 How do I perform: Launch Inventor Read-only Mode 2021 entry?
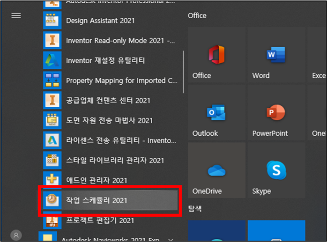(120, 40)
